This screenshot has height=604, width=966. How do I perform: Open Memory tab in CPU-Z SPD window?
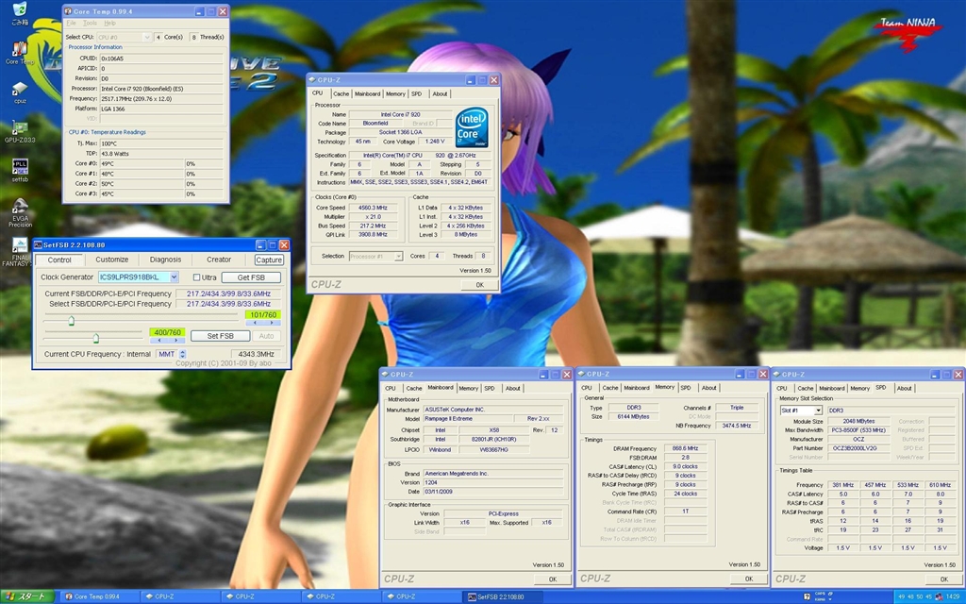pos(859,388)
